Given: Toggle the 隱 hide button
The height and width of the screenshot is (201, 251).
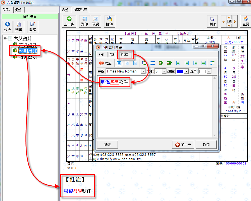Looking at the screenshot, I should (229, 21).
